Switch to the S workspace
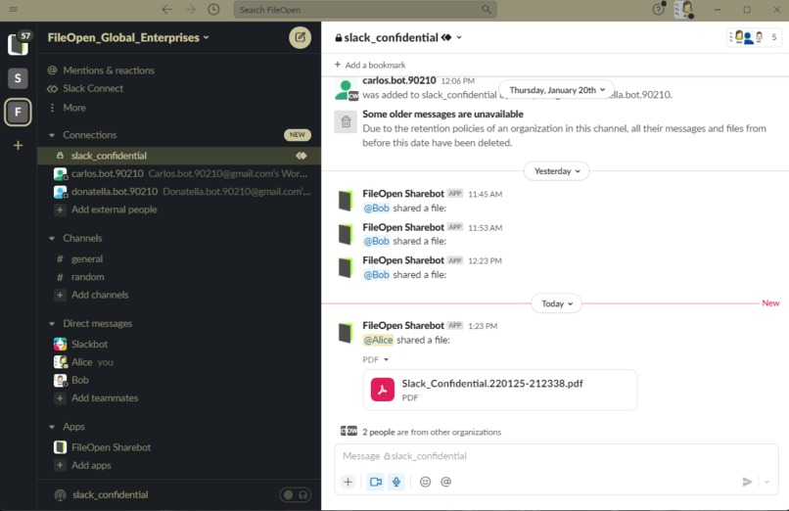Viewport: 789px width, 511px height. click(x=19, y=78)
